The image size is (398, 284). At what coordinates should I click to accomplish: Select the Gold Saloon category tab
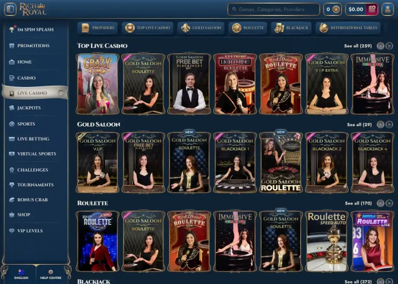click(x=201, y=28)
